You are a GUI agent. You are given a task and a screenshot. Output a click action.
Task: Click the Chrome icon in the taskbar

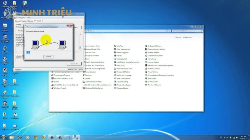(36, 137)
